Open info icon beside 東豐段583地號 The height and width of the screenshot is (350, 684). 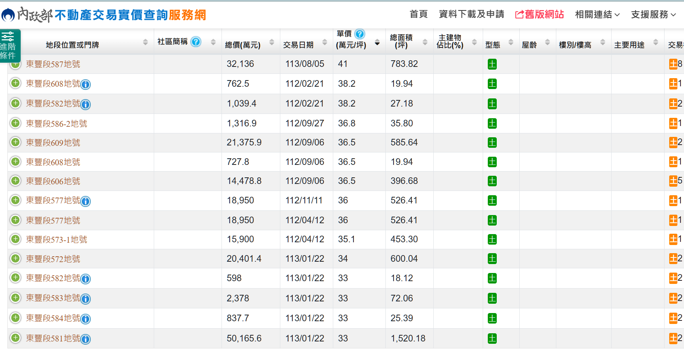[86, 299]
